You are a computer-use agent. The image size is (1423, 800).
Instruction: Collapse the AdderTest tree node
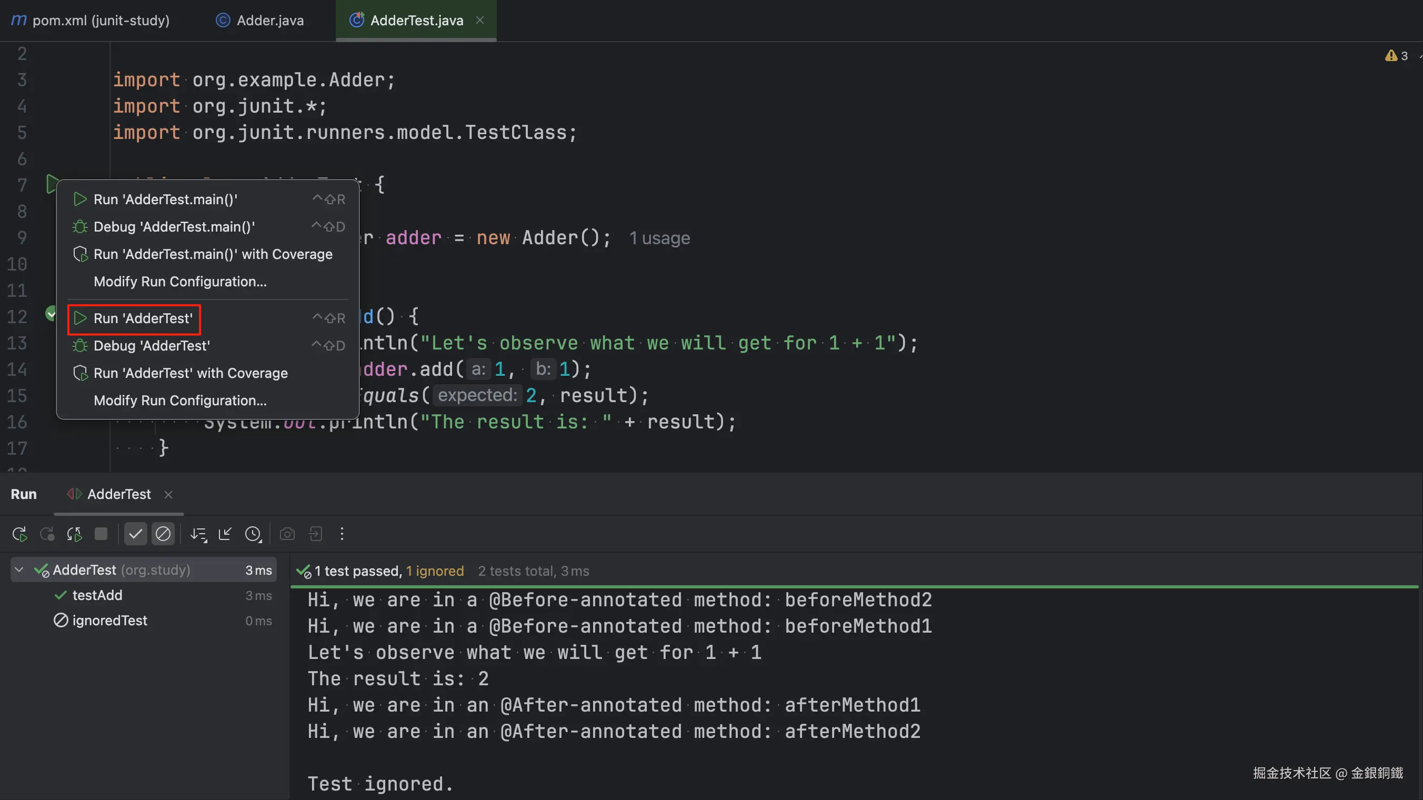[x=19, y=569]
